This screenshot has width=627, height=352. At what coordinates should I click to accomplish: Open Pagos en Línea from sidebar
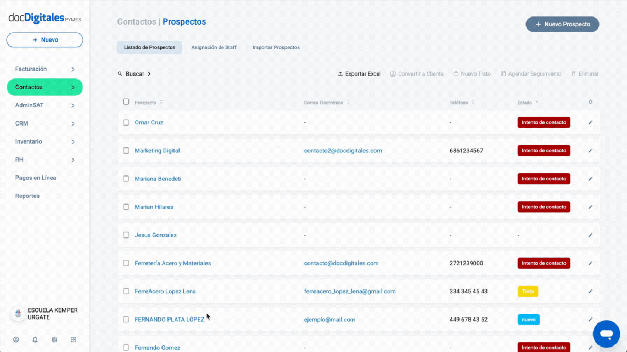point(36,178)
